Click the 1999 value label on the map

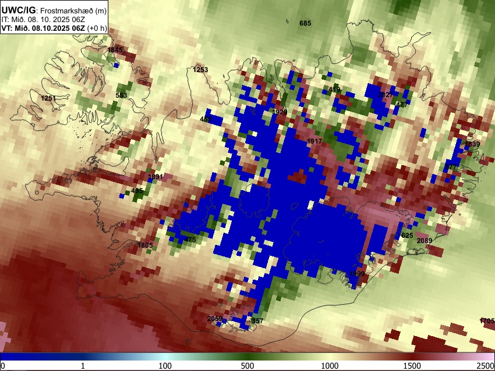point(357,274)
